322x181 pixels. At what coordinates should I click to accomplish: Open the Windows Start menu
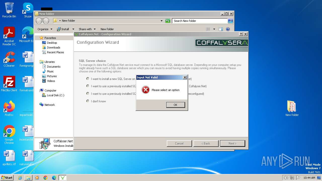(x=7, y=177)
